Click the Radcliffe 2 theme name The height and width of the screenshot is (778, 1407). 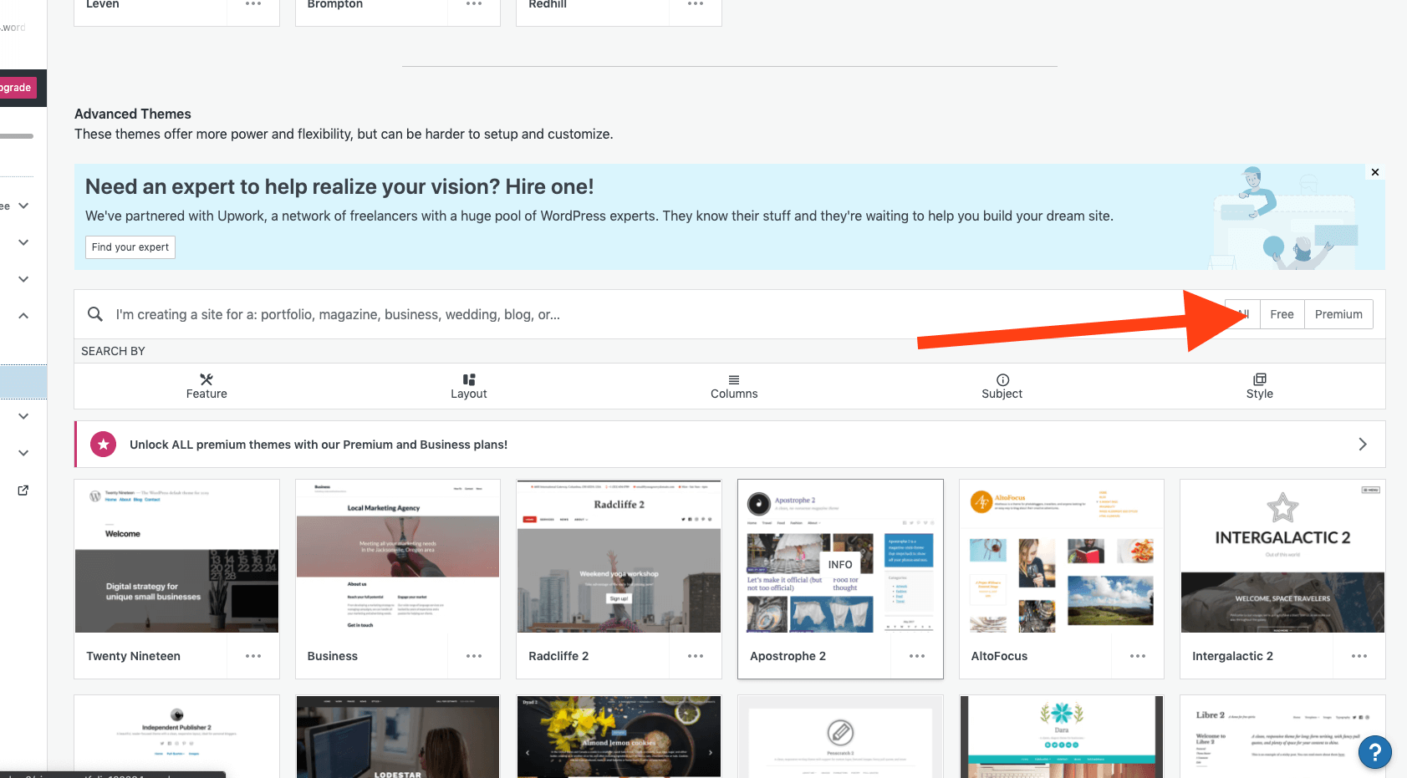[558, 656]
